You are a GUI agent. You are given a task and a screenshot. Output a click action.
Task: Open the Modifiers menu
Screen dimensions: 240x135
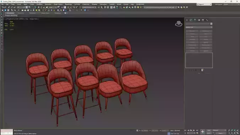tap(39, 4)
